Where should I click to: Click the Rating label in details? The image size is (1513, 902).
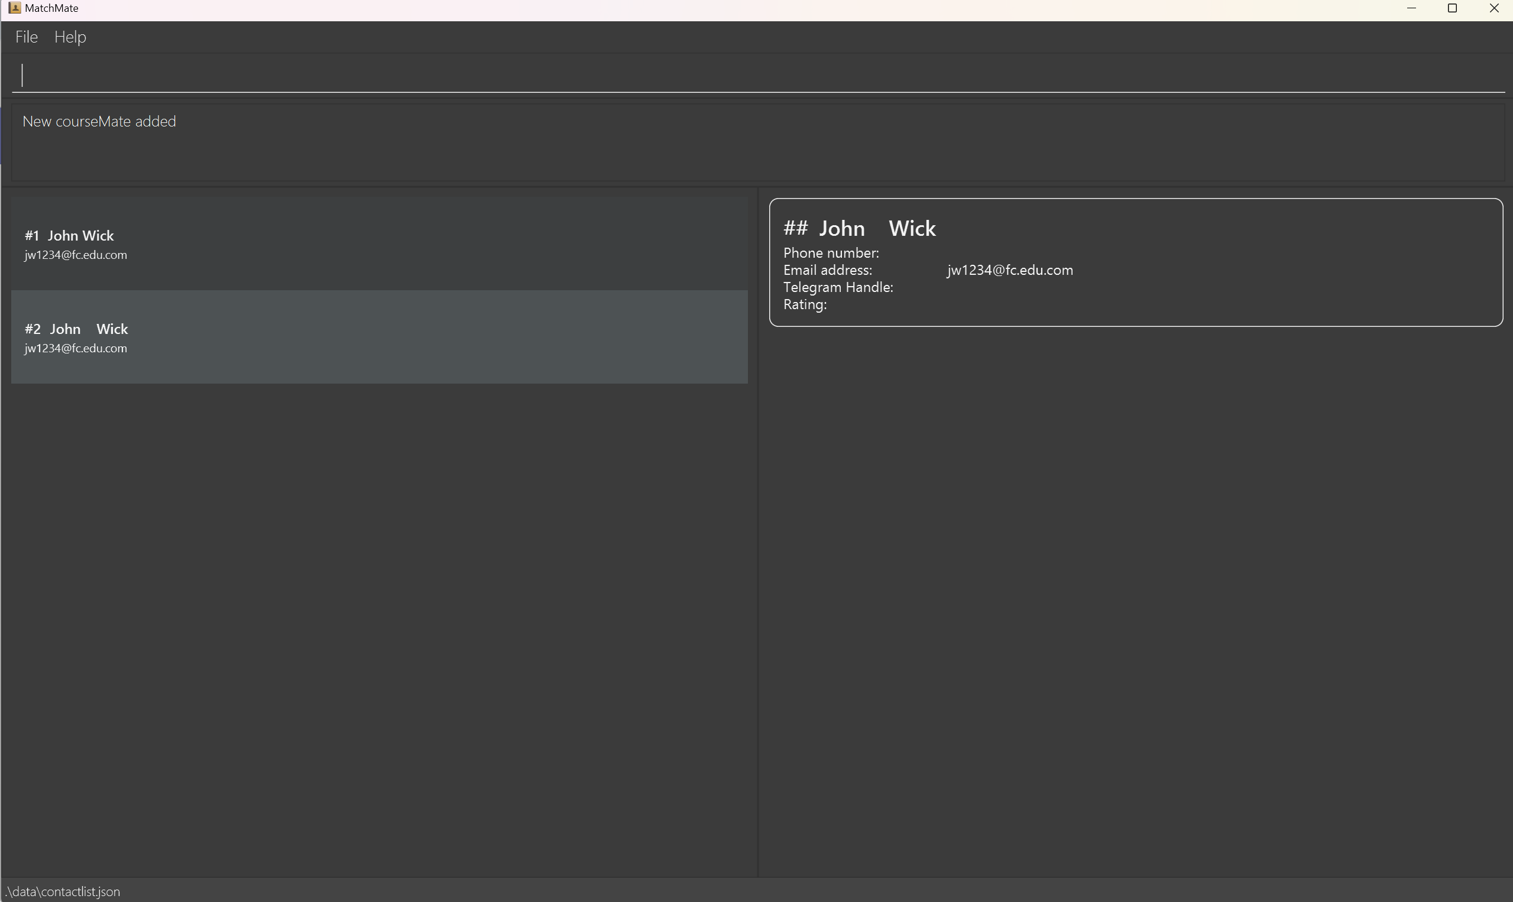tap(804, 304)
